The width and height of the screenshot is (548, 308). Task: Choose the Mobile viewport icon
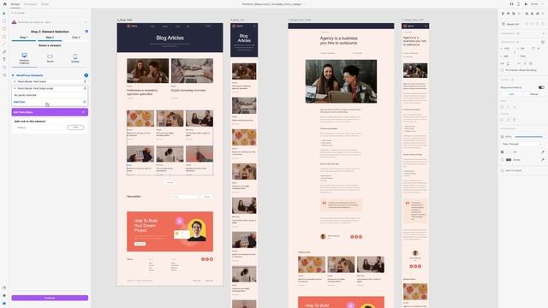pos(75,56)
